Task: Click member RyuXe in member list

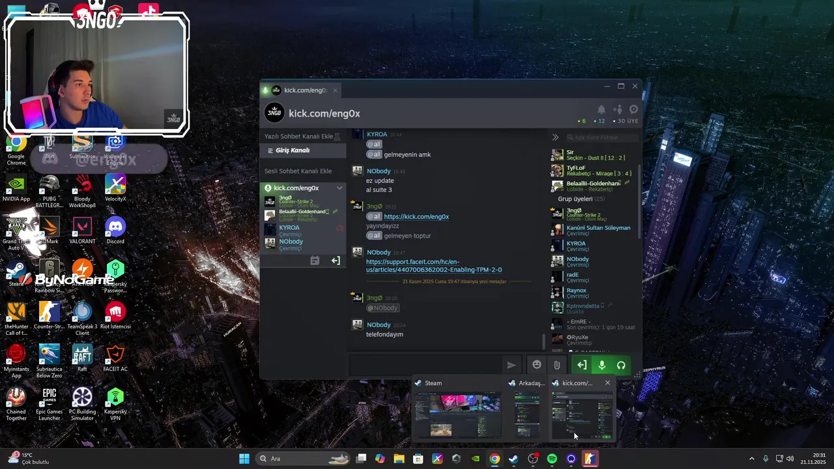Action: tap(593, 339)
